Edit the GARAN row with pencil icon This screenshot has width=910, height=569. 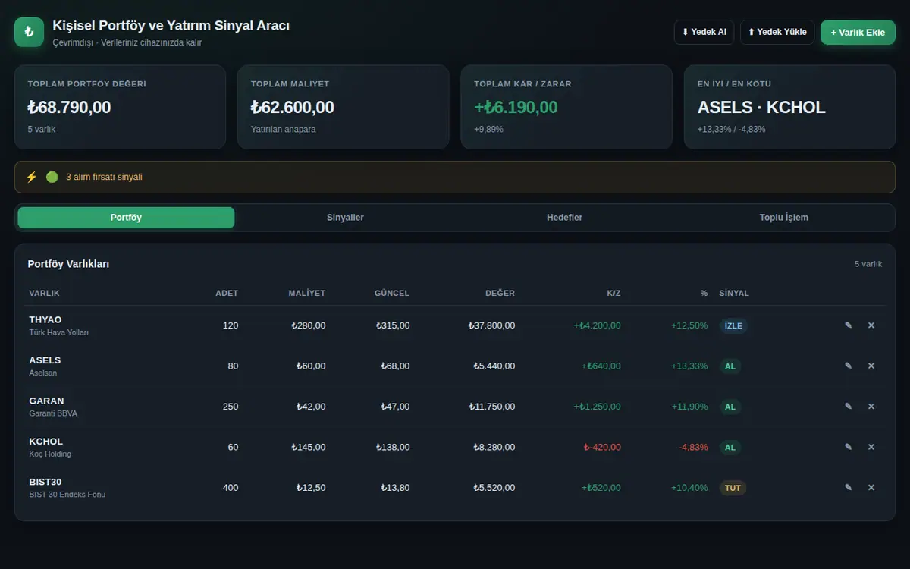848,407
